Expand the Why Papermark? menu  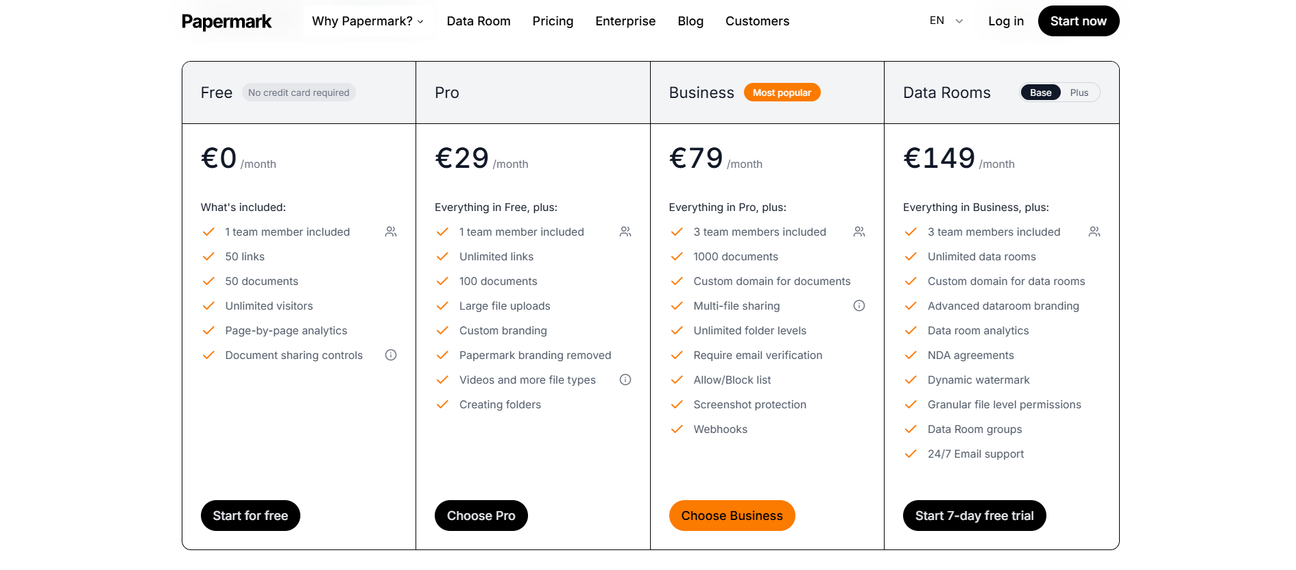368,21
